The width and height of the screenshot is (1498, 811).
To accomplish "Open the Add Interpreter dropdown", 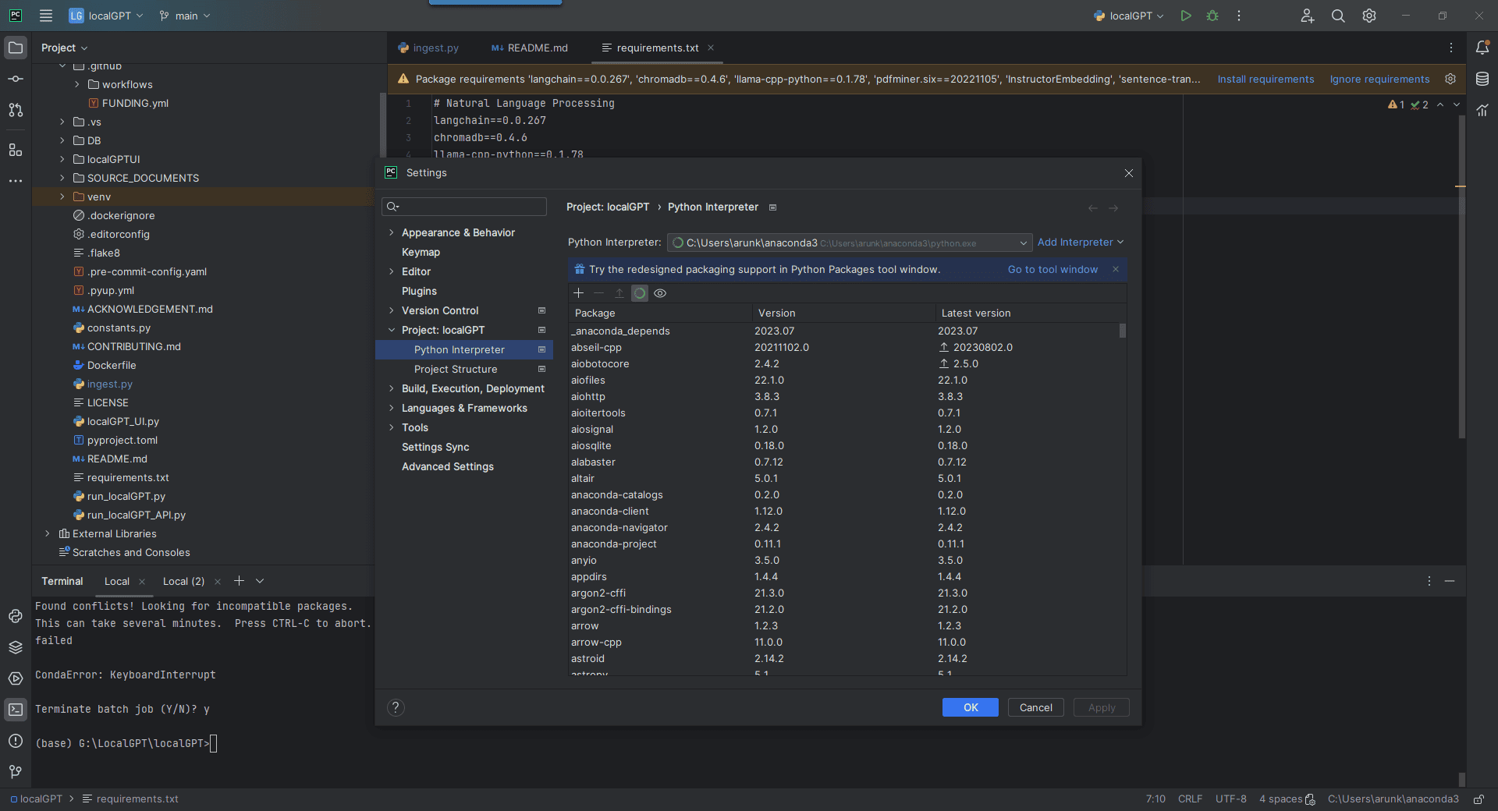I will click(x=1081, y=243).
